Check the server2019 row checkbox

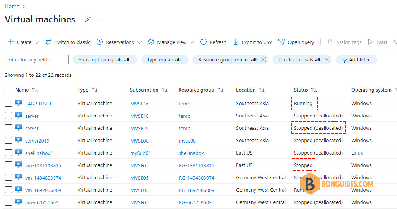[x=9, y=140]
